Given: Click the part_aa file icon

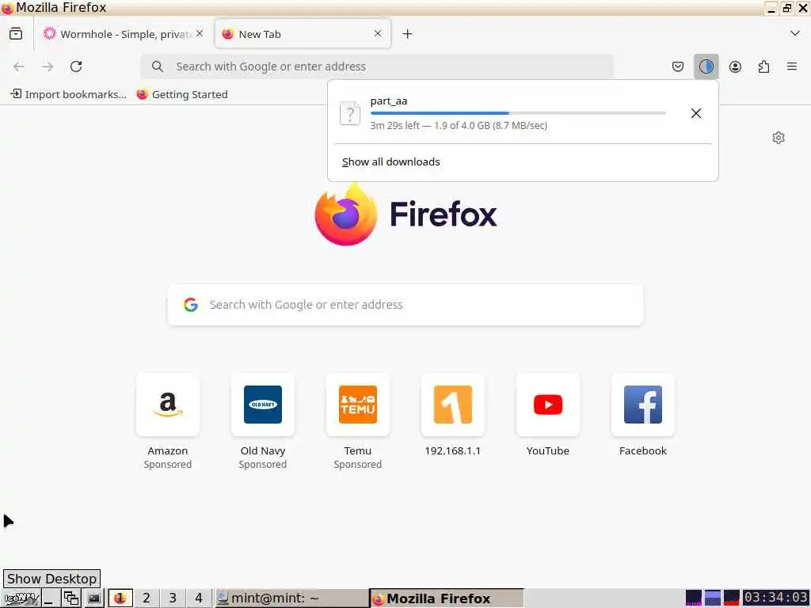Looking at the screenshot, I should [350, 113].
